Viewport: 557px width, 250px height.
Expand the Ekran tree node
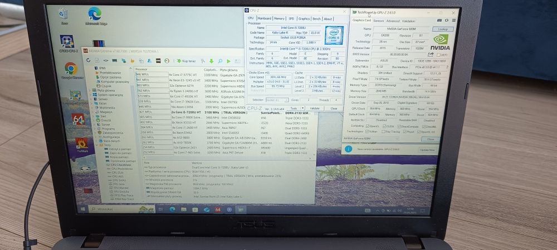(x=91, y=104)
